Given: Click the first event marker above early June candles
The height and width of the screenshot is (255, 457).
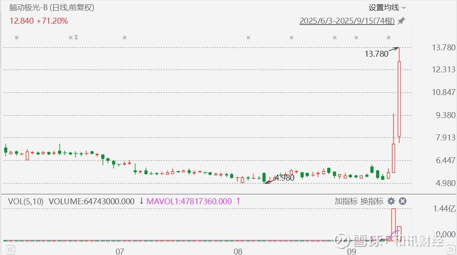Looking at the screenshot, I should [x=17, y=38].
